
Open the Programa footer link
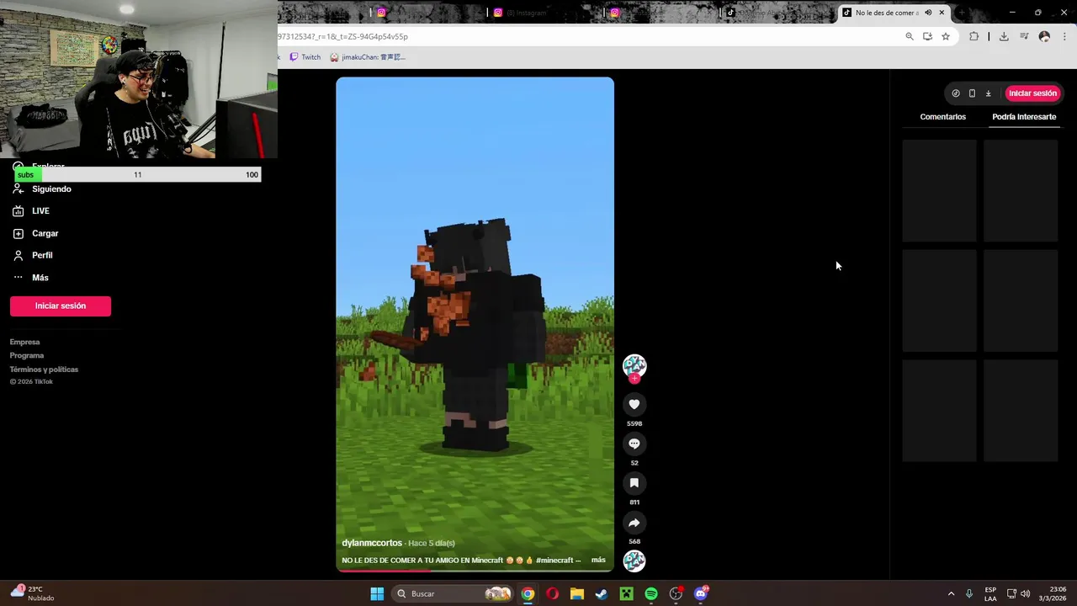pyautogui.click(x=27, y=355)
